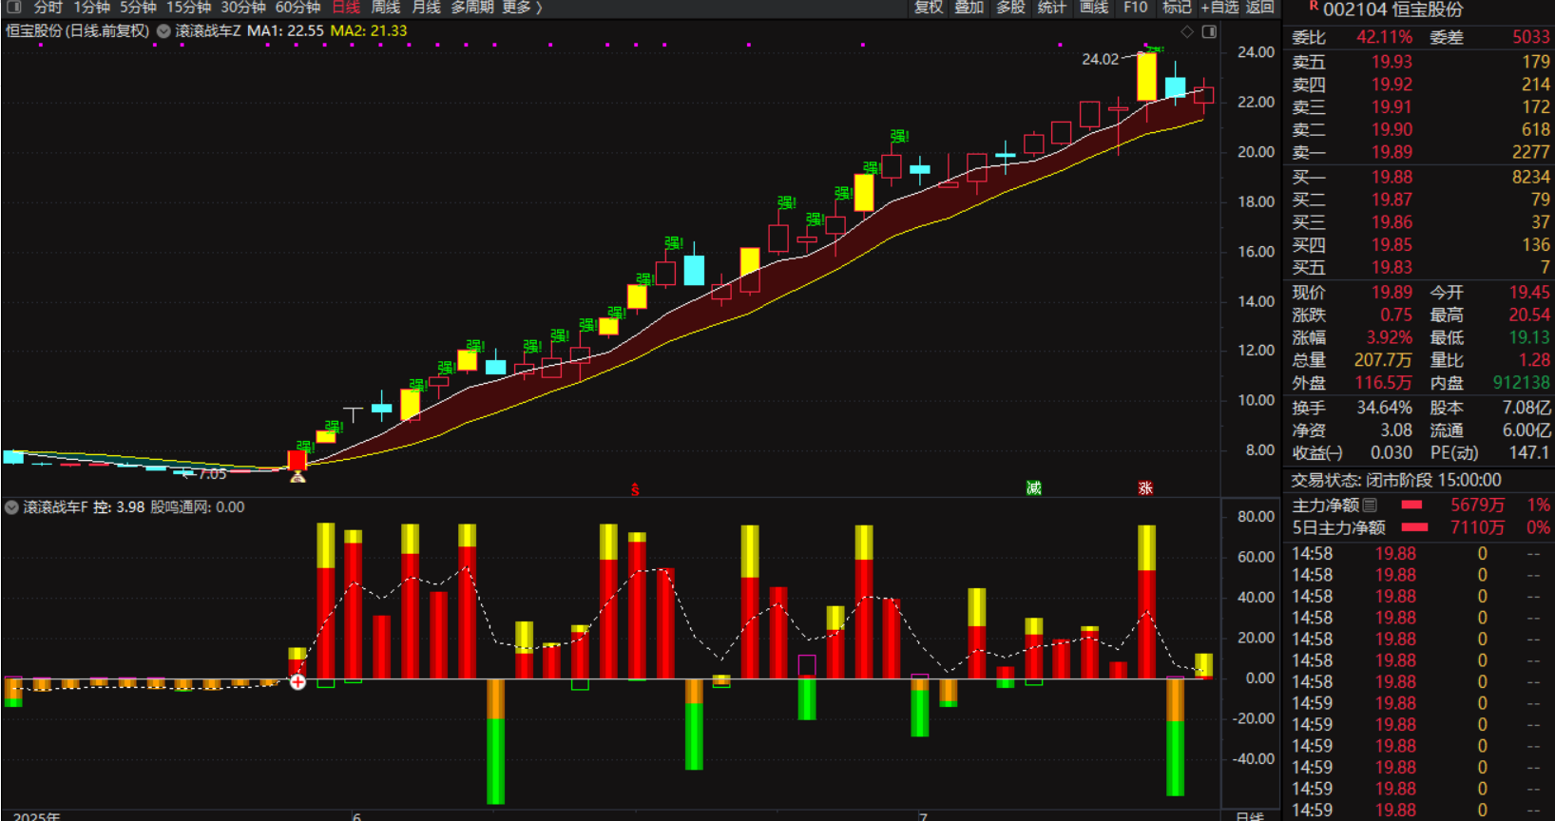Click the 减 marker icon on timeline

click(x=1034, y=487)
